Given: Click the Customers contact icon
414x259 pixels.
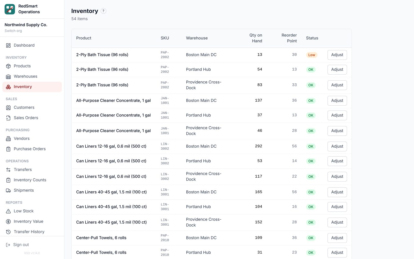Looking at the screenshot, I should (x=8, y=107).
